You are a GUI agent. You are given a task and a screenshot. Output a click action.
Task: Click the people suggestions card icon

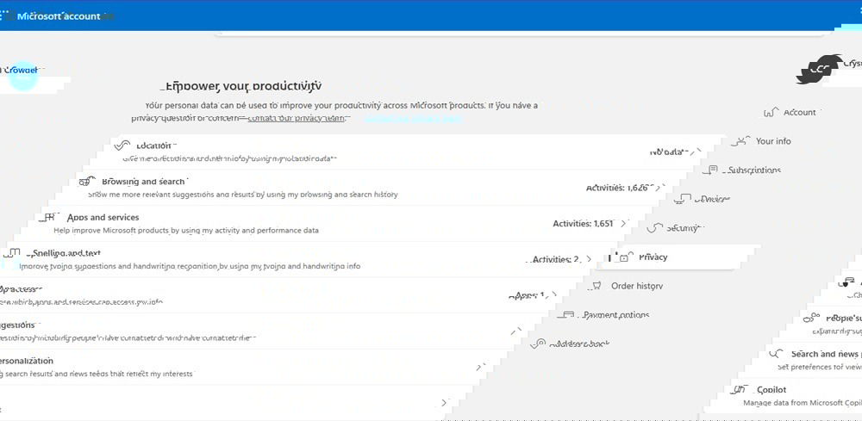pos(812,318)
